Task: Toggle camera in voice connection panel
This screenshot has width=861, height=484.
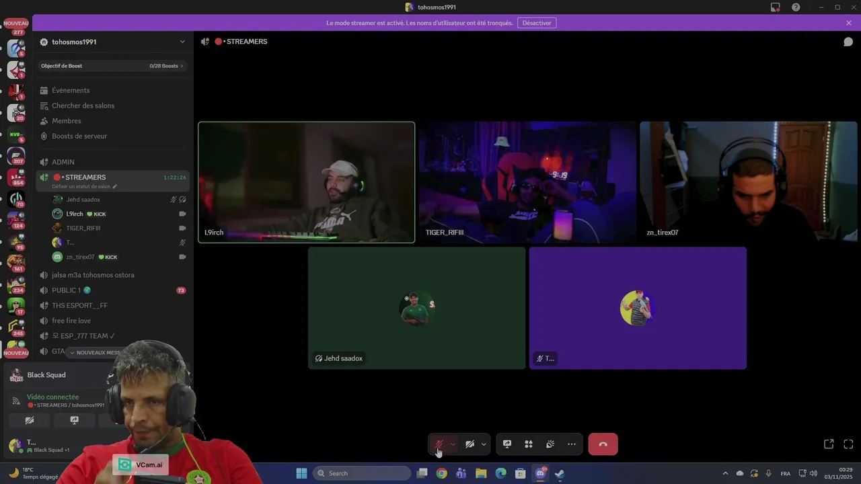Action: (x=29, y=420)
